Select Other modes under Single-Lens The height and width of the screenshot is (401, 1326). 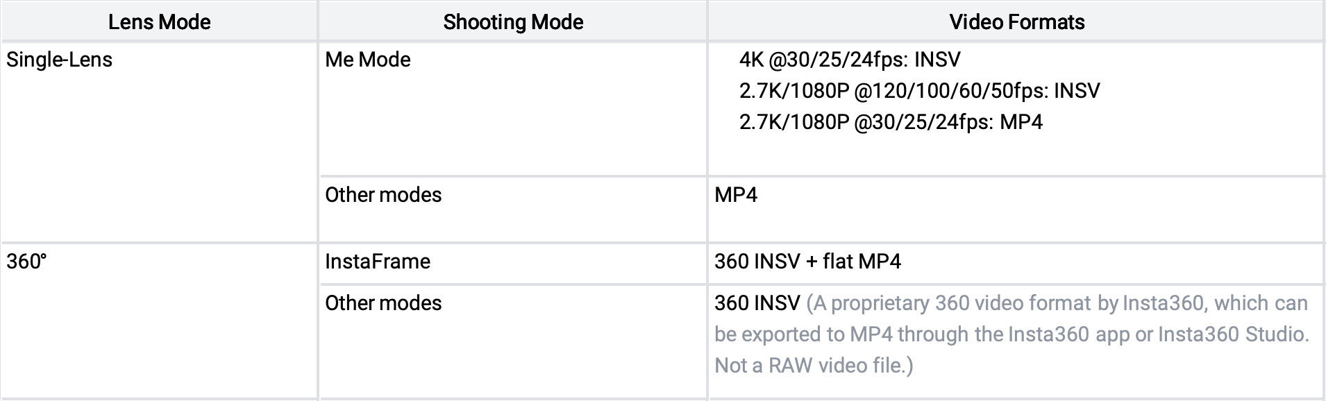click(513, 209)
